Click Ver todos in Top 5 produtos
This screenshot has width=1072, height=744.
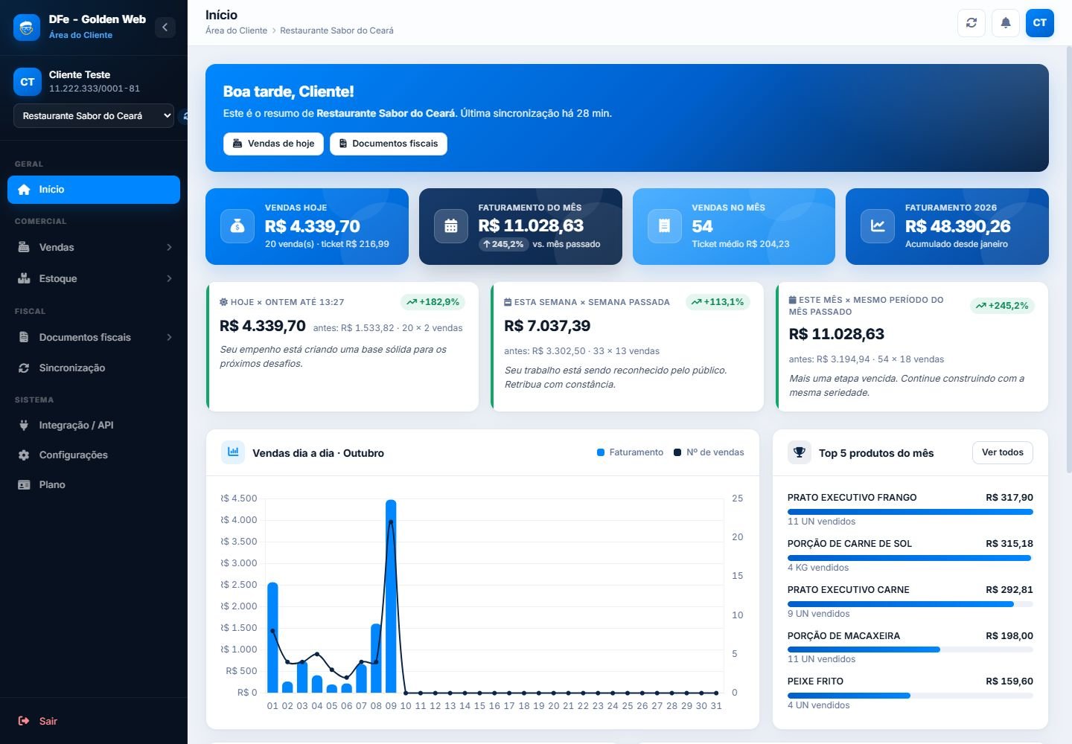pos(1002,452)
